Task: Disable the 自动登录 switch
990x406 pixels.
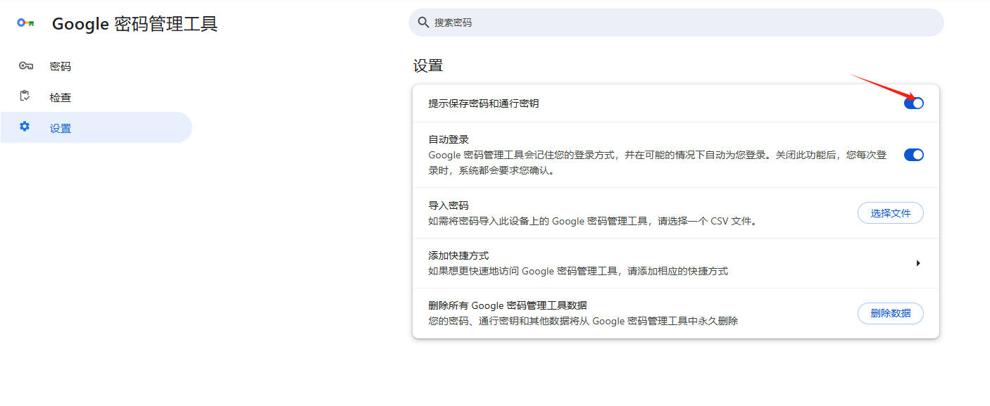Action: [913, 155]
